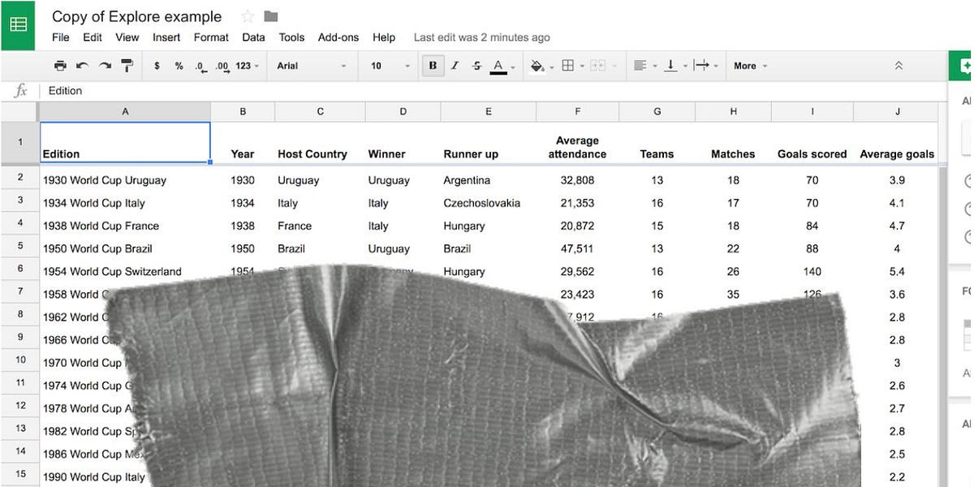The height and width of the screenshot is (487, 974).
Task: Select Year cell '1938'
Action: pyautogui.click(x=242, y=226)
